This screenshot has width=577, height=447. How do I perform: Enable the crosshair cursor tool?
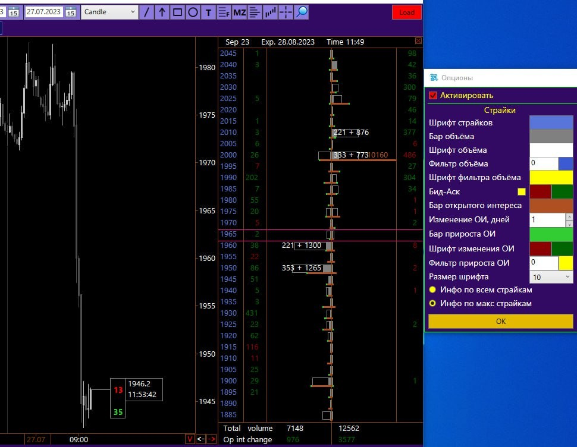pos(286,12)
